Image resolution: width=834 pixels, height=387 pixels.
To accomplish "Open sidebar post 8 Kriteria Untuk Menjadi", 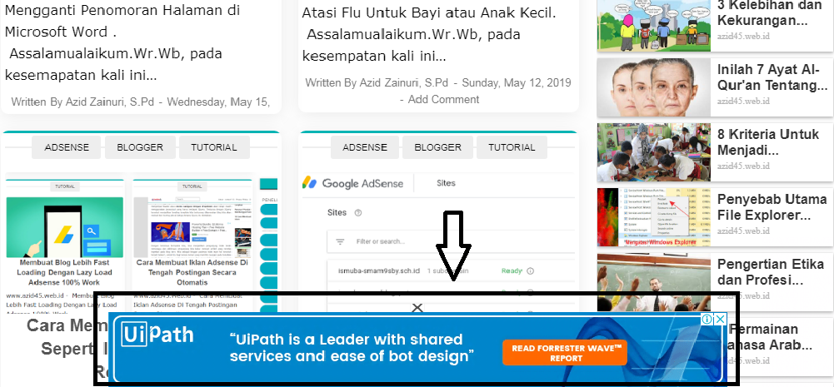I will tap(768, 141).
